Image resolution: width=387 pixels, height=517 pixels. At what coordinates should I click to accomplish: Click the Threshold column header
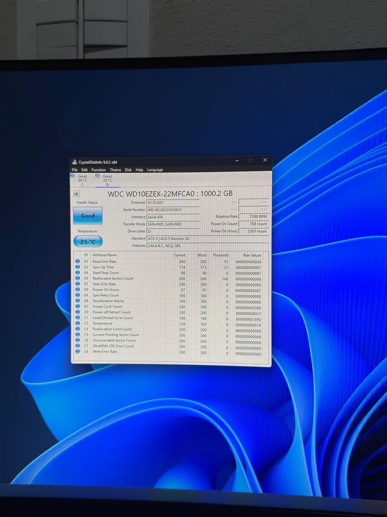tap(221, 255)
